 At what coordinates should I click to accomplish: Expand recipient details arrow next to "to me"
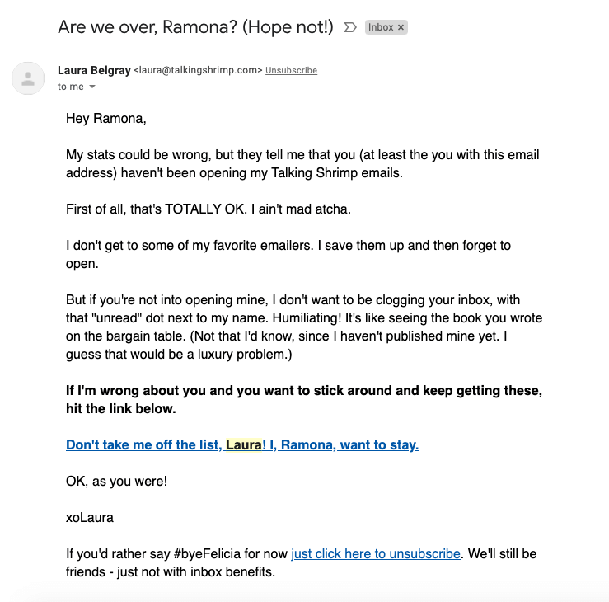point(92,87)
